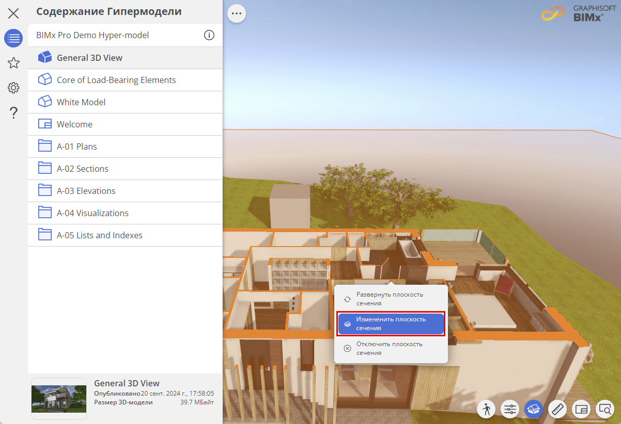Select General 3D View in the list

(125, 58)
